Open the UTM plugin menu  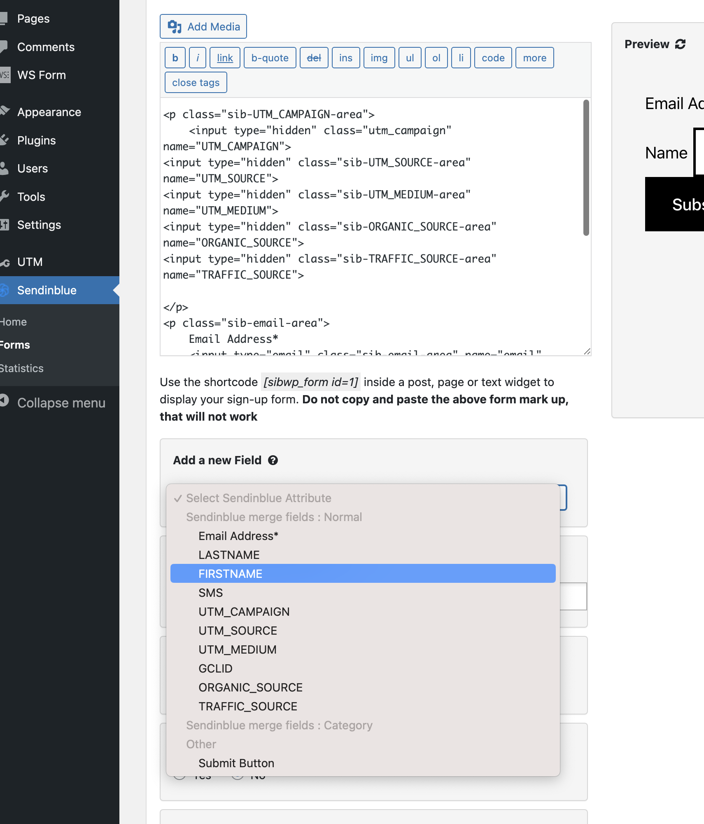point(30,262)
